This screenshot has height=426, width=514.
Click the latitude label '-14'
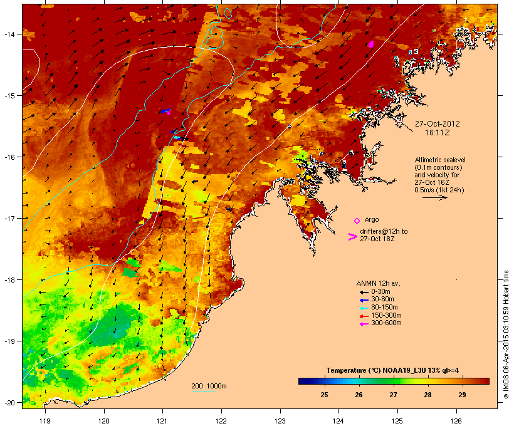point(9,34)
